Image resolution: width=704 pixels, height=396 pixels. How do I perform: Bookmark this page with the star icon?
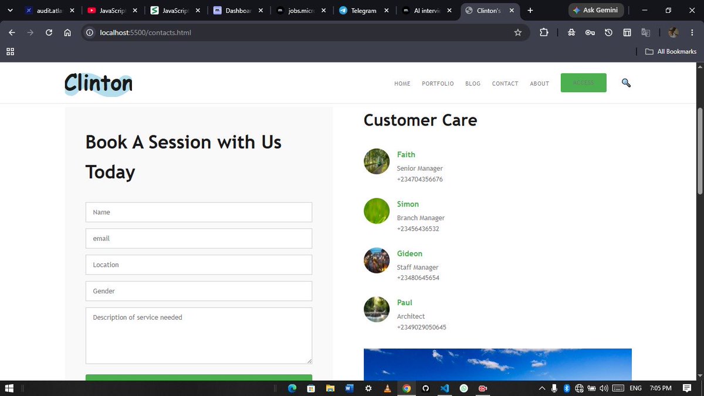517,33
